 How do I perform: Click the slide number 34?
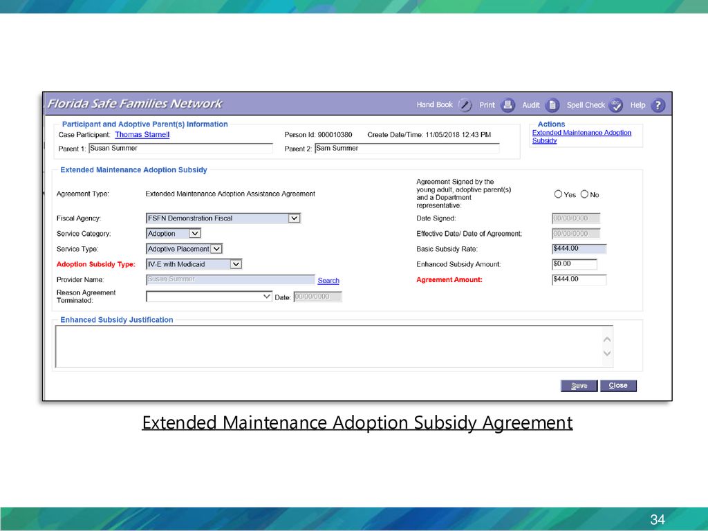click(658, 519)
